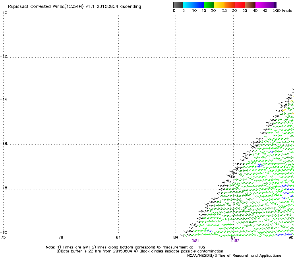Screen dimensions: 294x258
Task: Click the NOAA/NESDIS credit text
Action: 234,256
